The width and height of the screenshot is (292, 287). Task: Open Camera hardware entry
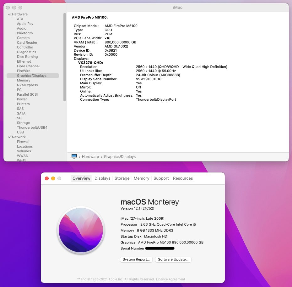pos(23,38)
